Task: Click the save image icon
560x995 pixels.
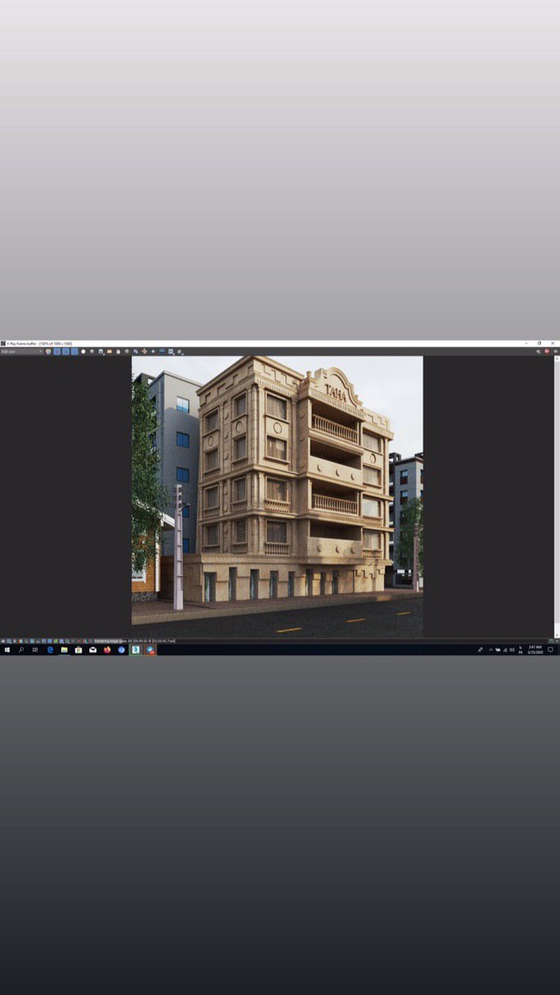Action: pos(101,351)
